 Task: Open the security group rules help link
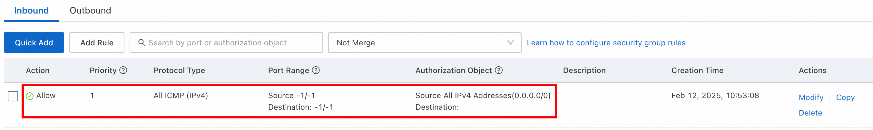[606, 43]
